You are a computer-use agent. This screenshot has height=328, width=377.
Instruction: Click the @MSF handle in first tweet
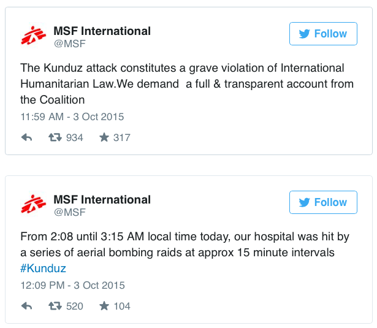point(69,44)
